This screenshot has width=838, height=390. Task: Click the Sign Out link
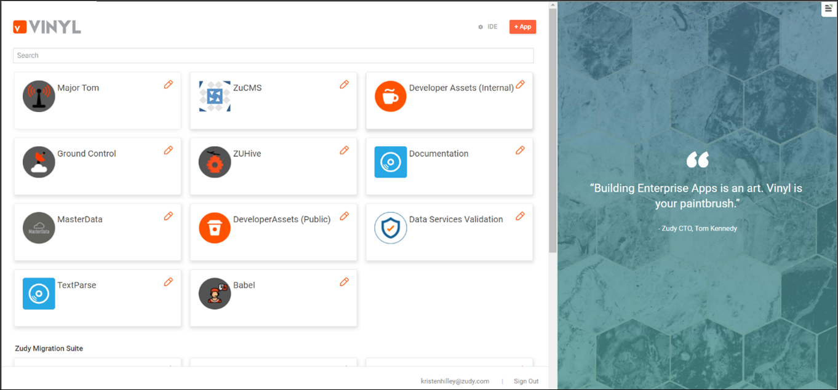pos(526,381)
